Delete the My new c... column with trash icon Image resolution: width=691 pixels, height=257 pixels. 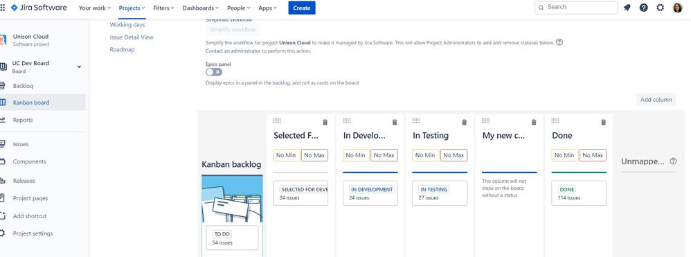pos(534,122)
